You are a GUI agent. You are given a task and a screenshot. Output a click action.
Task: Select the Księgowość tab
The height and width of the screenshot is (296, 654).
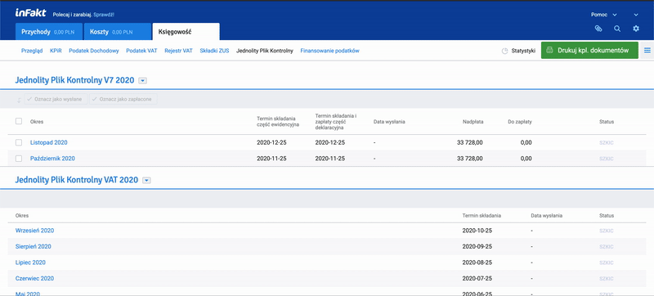[x=186, y=32]
